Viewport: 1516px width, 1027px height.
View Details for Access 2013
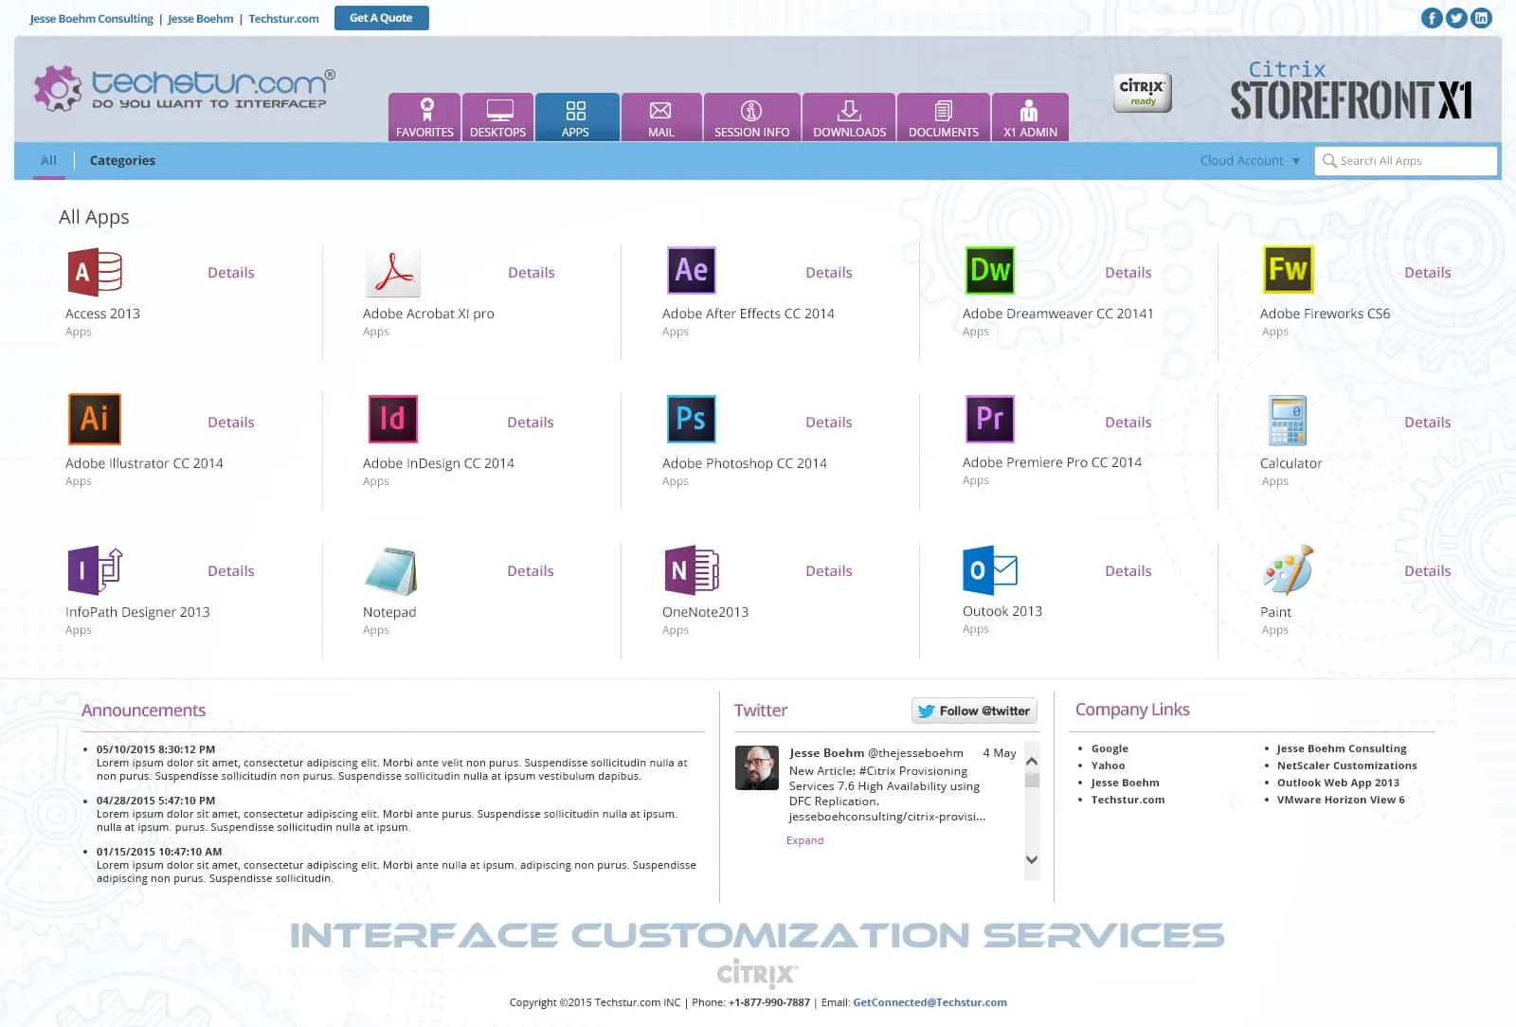point(231,273)
